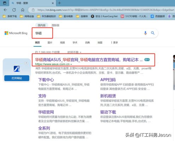Click the https://www.asus.com.cn green URL text
Viewport: 175px width, 141px height.
pyautogui.click(x=52, y=64)
